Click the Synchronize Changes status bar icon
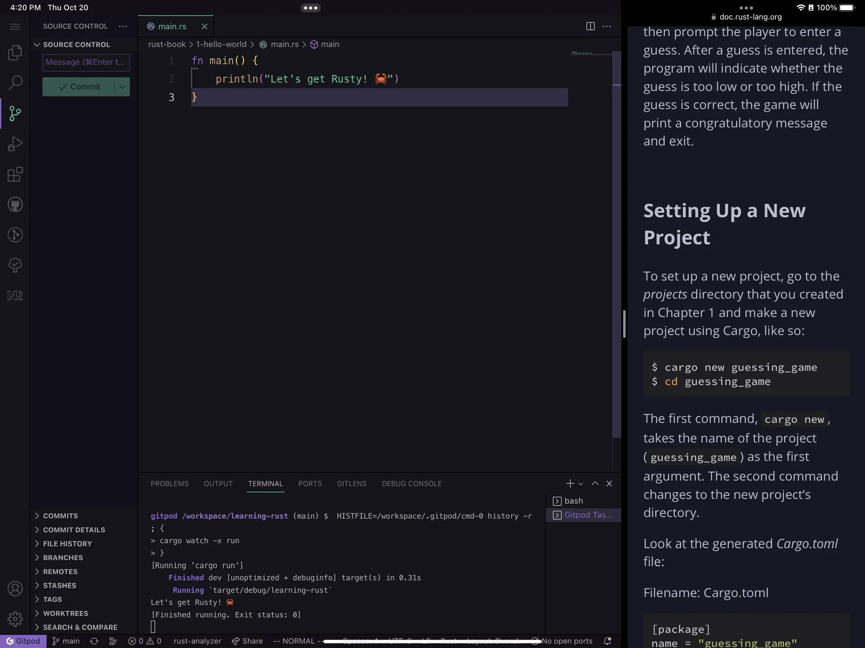 pos(94,641)
